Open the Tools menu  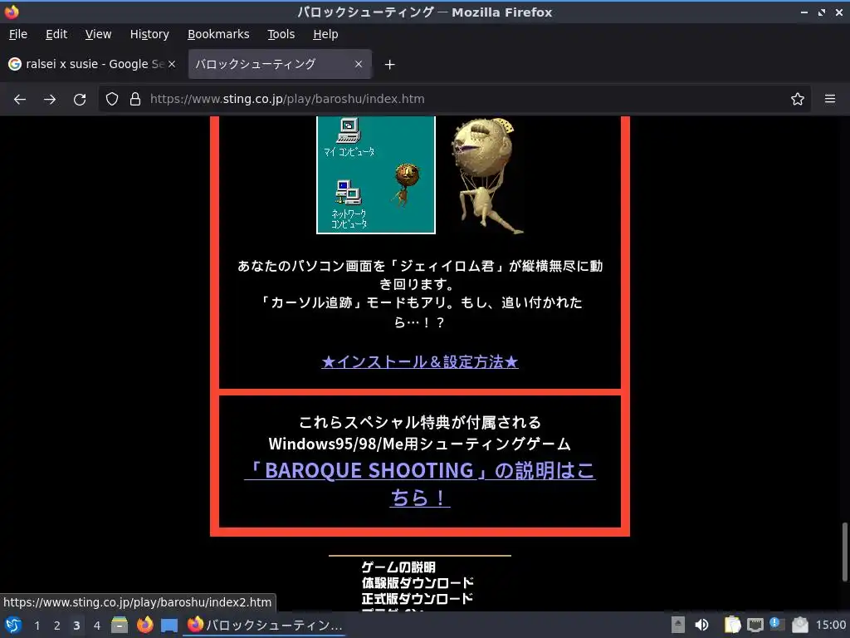coord(281,34)
